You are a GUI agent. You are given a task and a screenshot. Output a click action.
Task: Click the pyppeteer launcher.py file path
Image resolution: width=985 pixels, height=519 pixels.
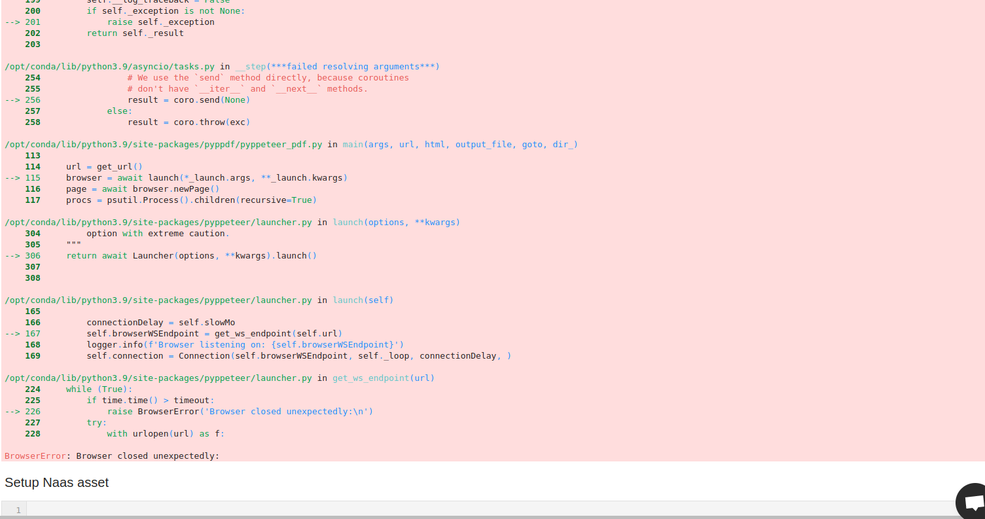pos(160,300)
